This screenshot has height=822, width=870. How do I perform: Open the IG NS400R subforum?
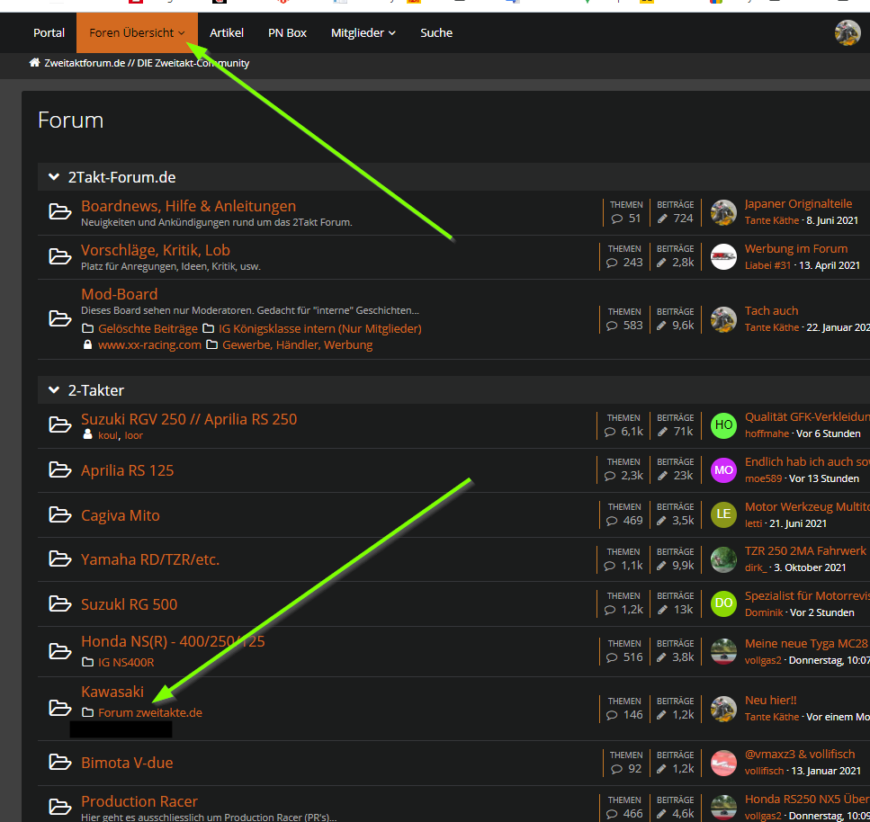[125, 663]
